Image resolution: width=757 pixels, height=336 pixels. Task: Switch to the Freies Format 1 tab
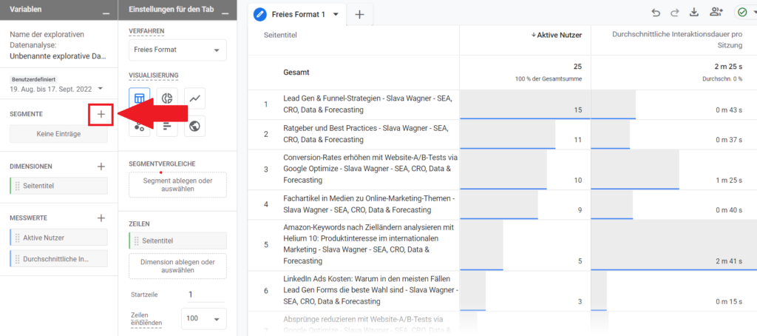[296, 15]
